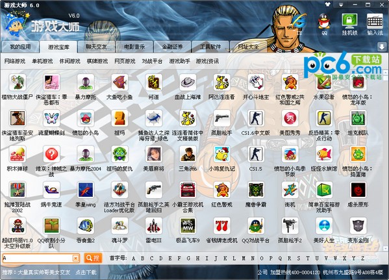The width and height of the screenshot is (389, 280).
Task: Open the 极品飞车9 icon
Action: (188, 226)
